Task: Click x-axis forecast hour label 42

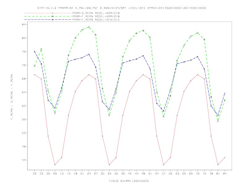Action: [130, 174]
